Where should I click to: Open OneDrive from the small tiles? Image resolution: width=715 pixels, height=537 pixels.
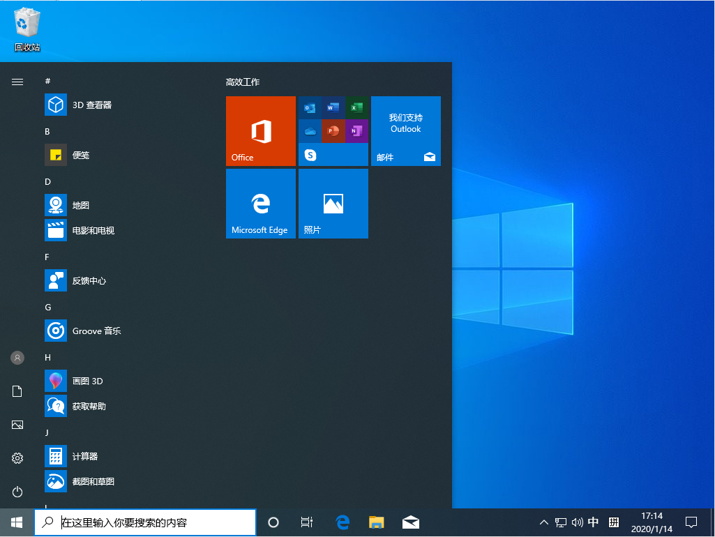(x=310, y=131)
